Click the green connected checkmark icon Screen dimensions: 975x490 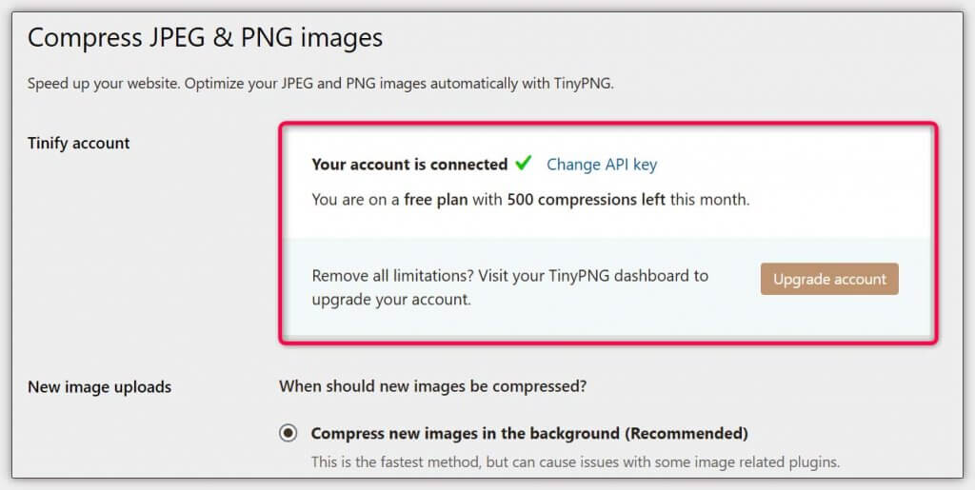pos(523,164)
